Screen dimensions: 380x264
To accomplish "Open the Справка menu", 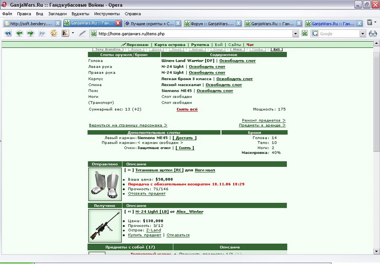I will click(x=132, y=14).
